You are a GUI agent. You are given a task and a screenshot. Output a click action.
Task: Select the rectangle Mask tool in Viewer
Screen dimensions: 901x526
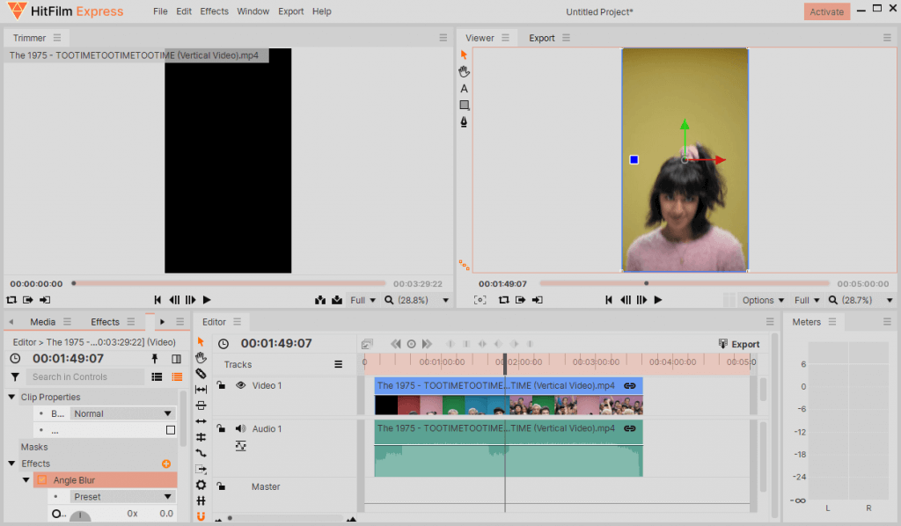point(465,105)
